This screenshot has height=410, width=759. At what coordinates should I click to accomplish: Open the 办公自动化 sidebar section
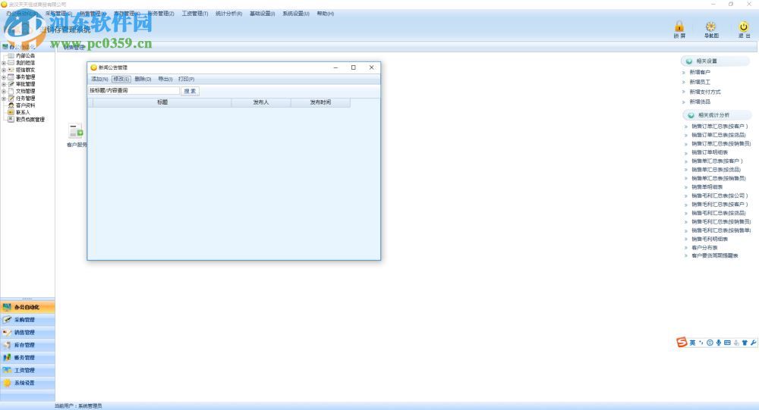(27, 307)
